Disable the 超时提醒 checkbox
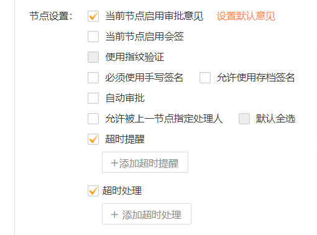Screen dimensions: 317x235 (x=93, y=139)
